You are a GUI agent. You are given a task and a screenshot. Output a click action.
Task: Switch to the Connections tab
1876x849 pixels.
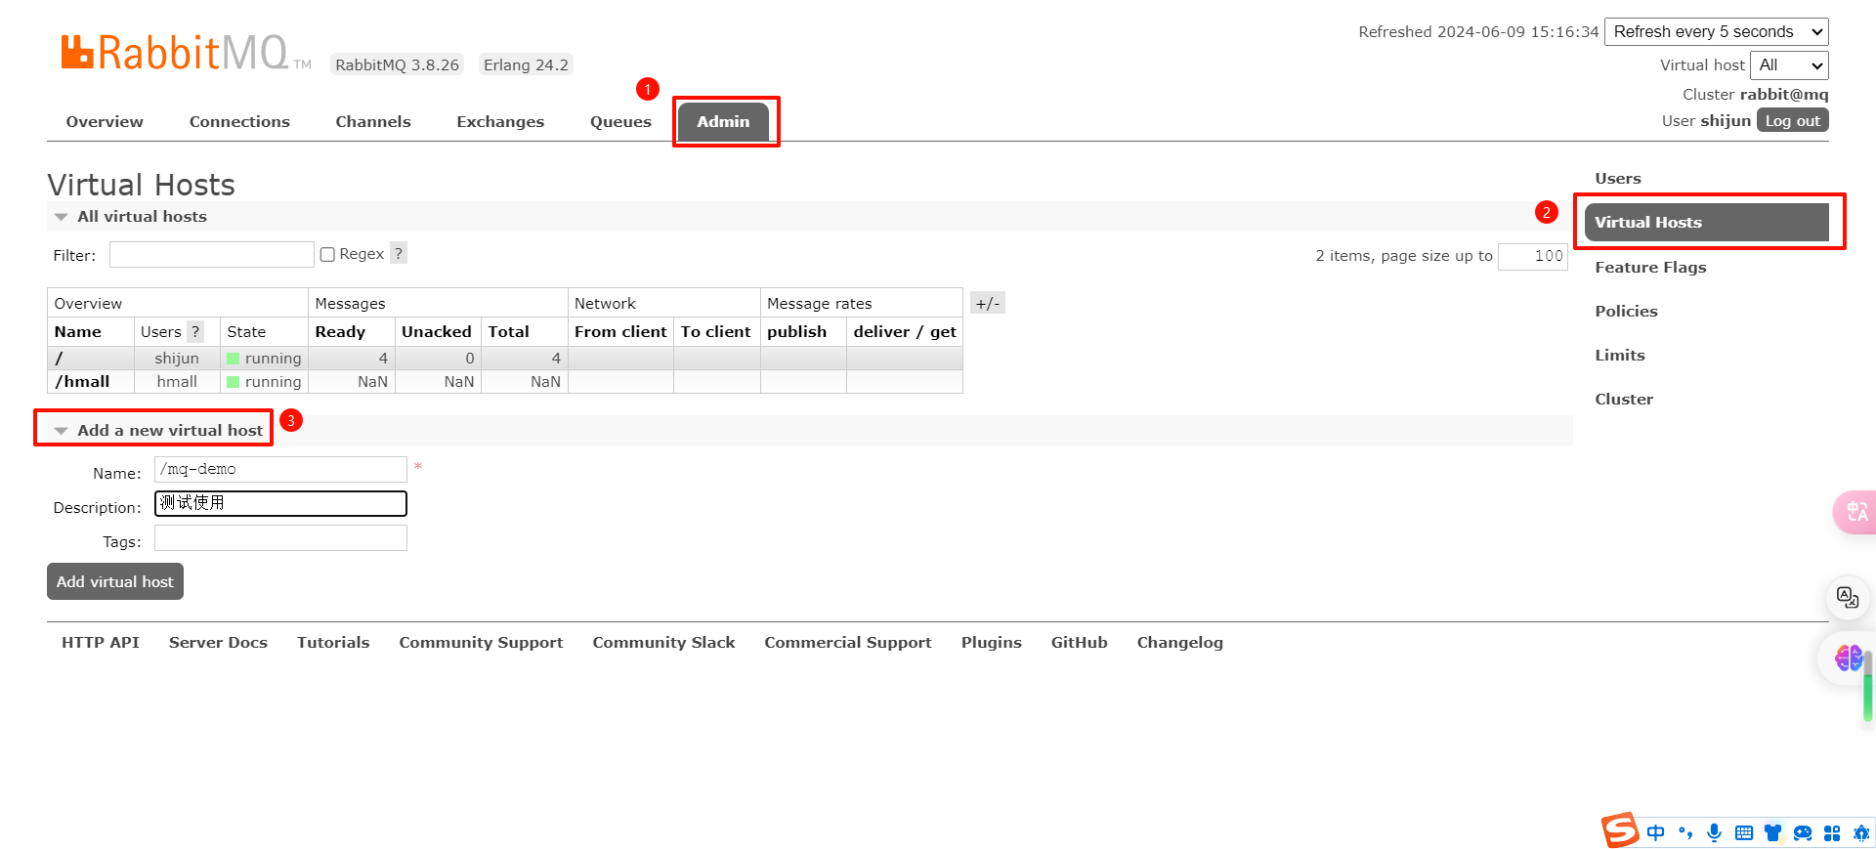click(x=239, y=121)
